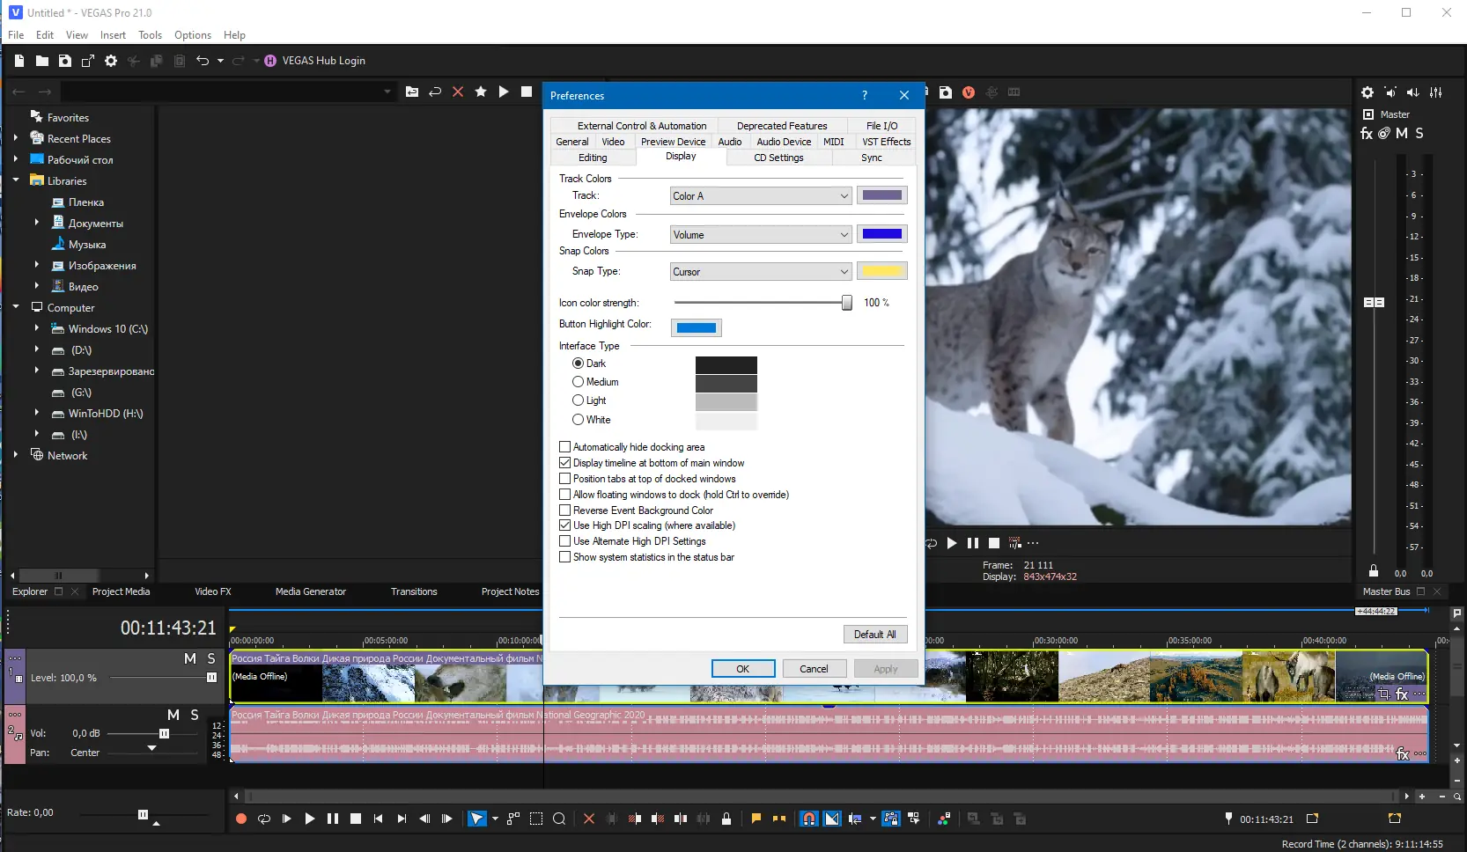Open audio properties gear in Master Bus

(1367, 92)
